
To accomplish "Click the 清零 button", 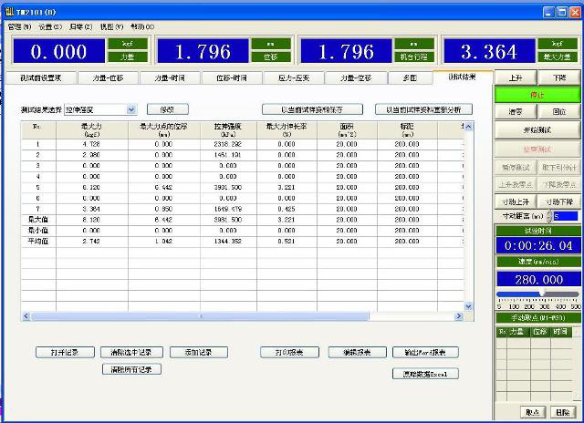I will pyautogui.click(x=516, y=111).
